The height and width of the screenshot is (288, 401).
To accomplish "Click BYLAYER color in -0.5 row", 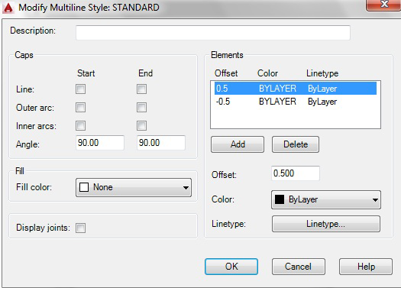I will (277, 102).
